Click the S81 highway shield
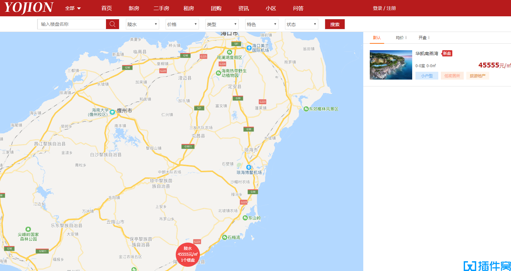The image size is (511, 271). point(236,44)
